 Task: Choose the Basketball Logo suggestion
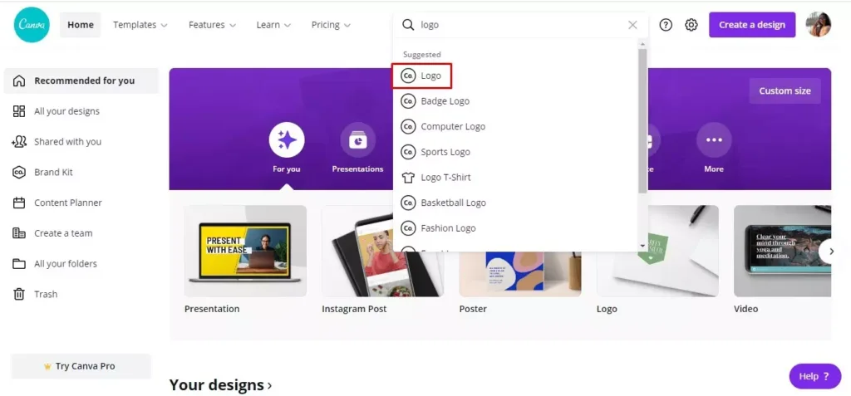[x=453, y=203]
